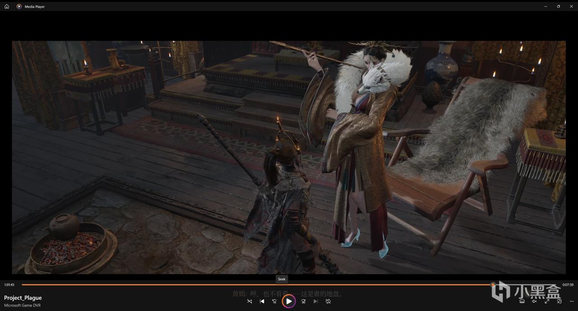Screen dimensions: 578x311
Task: Click the remaining time 0:07:59
Action: (x=568, y=285)
